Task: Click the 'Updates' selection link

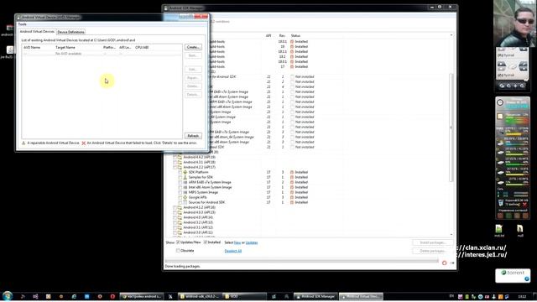Action: tap(252, 242)
